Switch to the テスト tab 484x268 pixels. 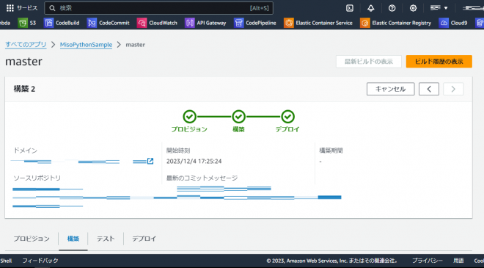click(106, 239)
